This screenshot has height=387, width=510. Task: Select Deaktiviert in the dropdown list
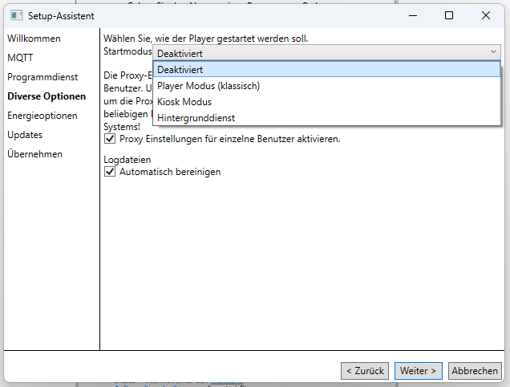point(326,69)
